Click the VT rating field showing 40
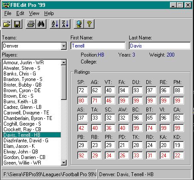The height and width of the screenshot is (180, 194). point(110,90)
